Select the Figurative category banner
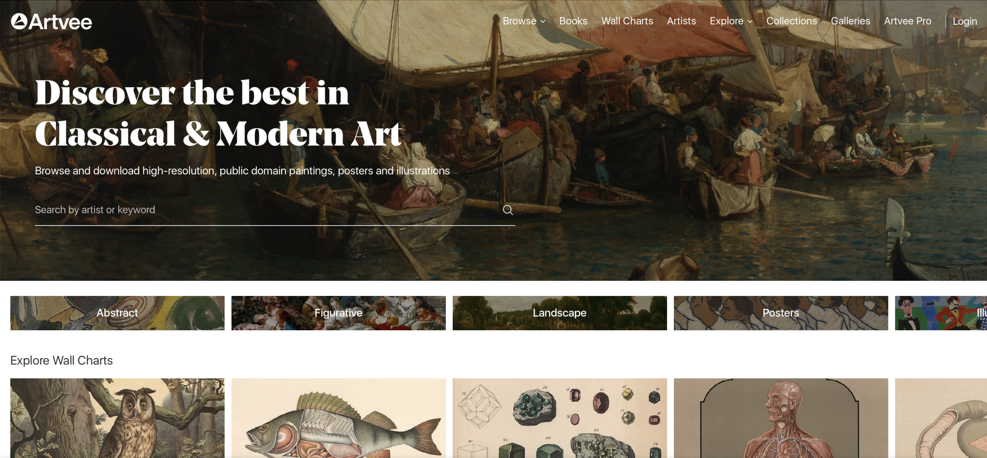This screenshot has height=458, width=987. 339,313
